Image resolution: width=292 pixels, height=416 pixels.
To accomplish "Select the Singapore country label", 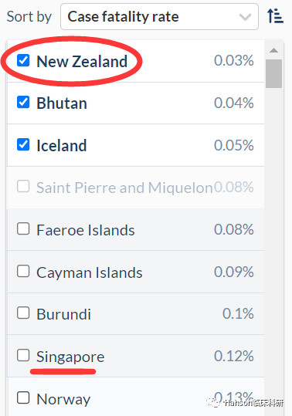I will click(x=70, y=357).
